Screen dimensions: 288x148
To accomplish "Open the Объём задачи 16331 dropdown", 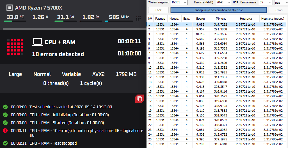I will tap(179, 3).
